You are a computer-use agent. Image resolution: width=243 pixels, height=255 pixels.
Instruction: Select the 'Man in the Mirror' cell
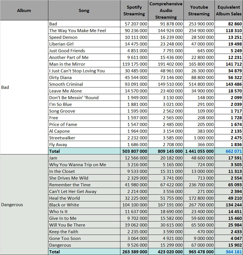[x=84, y=64]
